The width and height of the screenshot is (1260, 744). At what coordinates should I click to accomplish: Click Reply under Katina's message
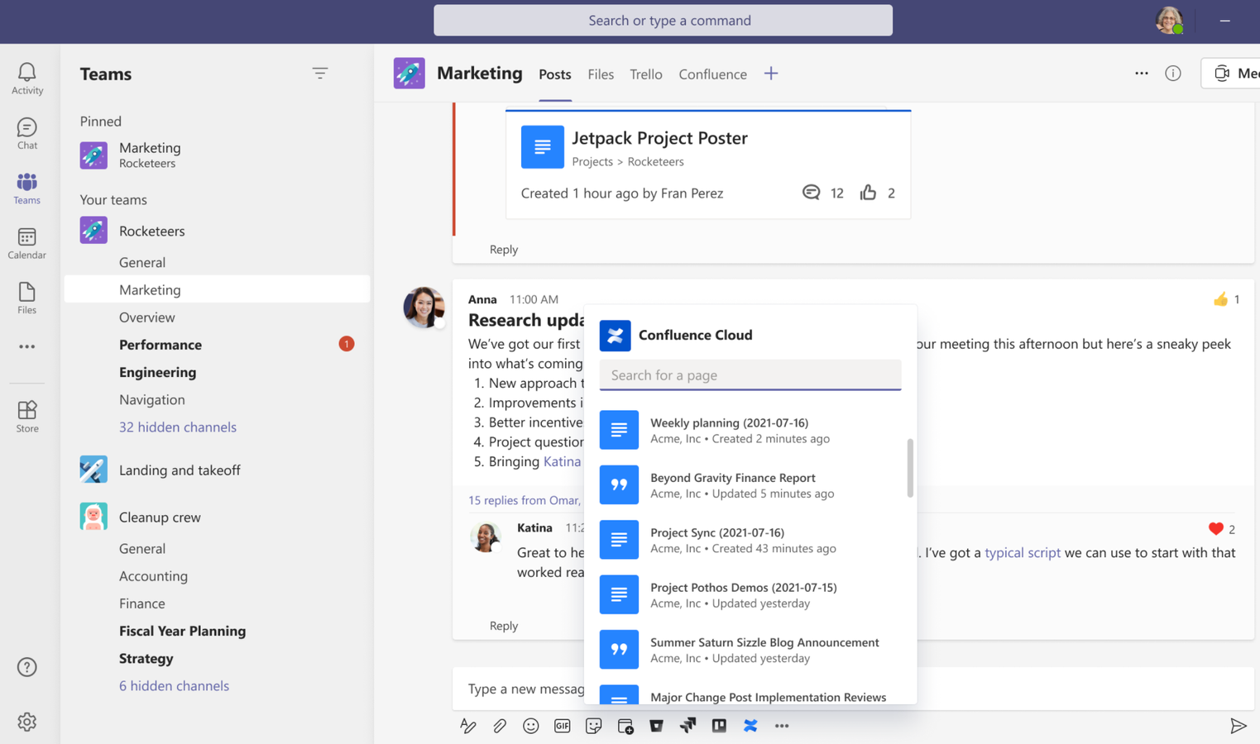click(504, 626)
